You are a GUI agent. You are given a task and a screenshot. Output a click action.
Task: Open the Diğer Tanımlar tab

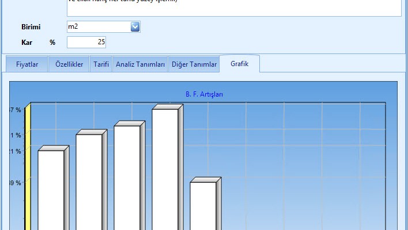194,64
